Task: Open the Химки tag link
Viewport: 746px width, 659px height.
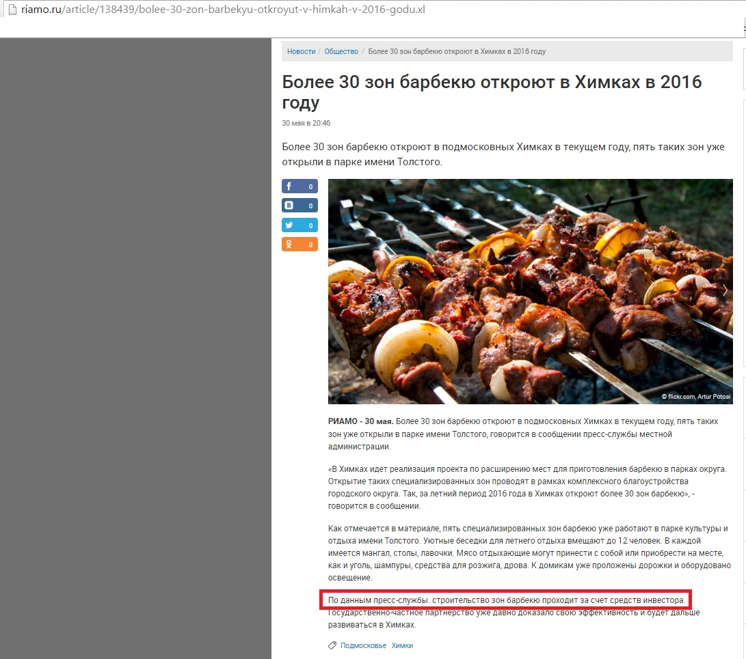Action: point(402,645)
